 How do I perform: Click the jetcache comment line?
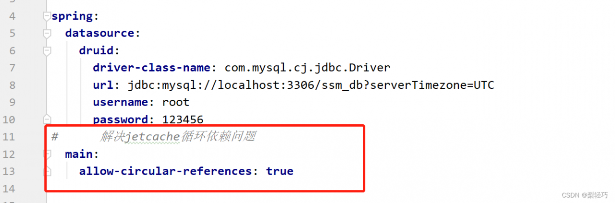pos(178,137)
